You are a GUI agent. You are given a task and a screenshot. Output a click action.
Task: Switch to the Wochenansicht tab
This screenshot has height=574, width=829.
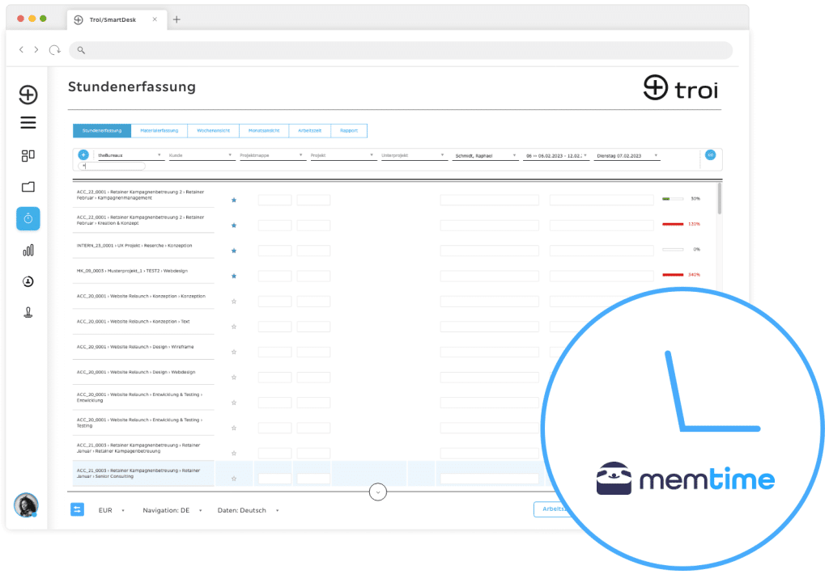pos(213,130)
